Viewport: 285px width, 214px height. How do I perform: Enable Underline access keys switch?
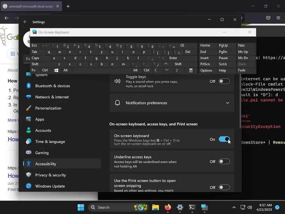point(224,162)
